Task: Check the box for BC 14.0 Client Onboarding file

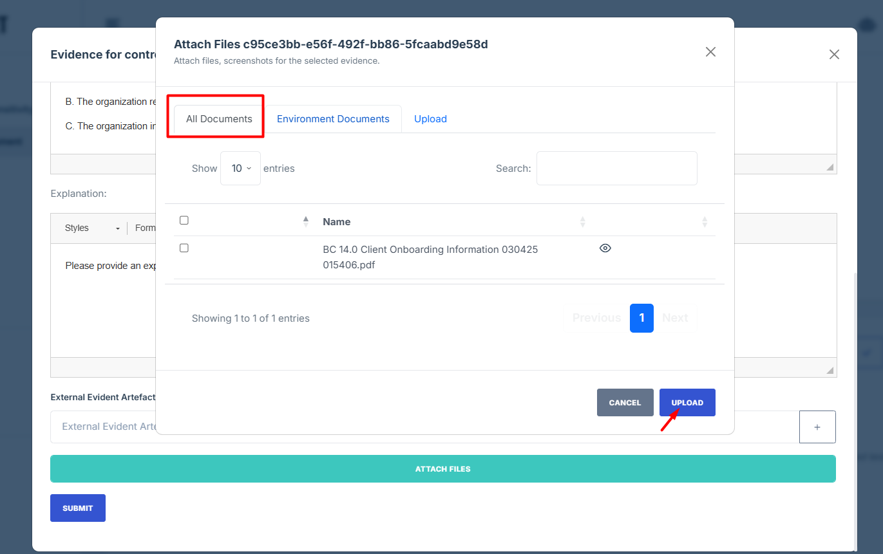Action: tap(184, 248)
